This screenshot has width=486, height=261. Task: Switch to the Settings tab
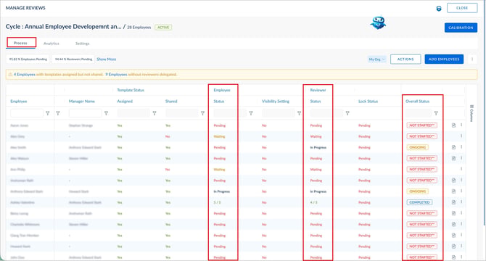(83, 43)
